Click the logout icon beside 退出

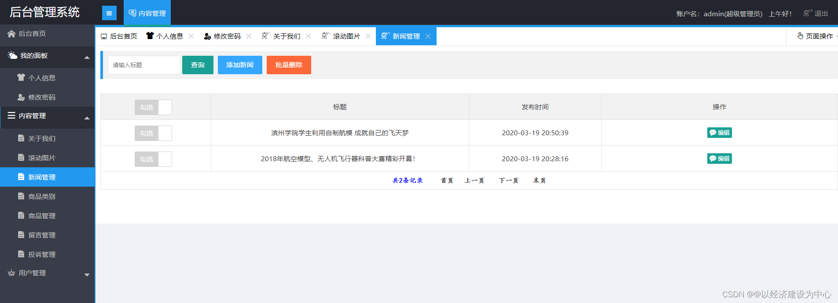coord(808,13)
